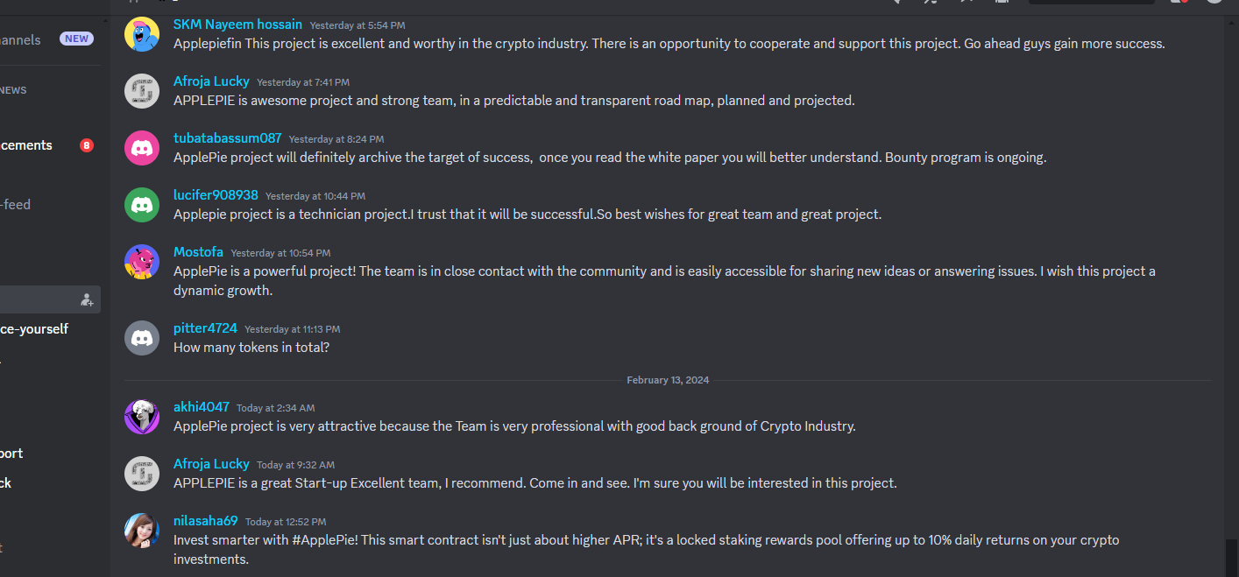View Mostofa's cartoon avatar profile
This screenshot has height=577, width=1239.
pyautogui.click(x=142, y=262)
